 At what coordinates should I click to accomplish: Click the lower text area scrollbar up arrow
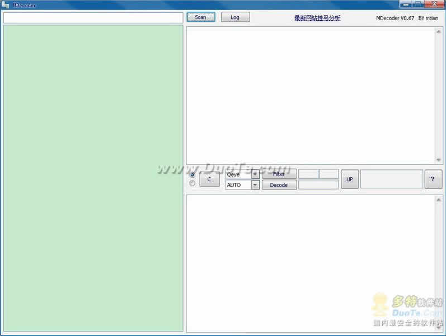(438, 200)
